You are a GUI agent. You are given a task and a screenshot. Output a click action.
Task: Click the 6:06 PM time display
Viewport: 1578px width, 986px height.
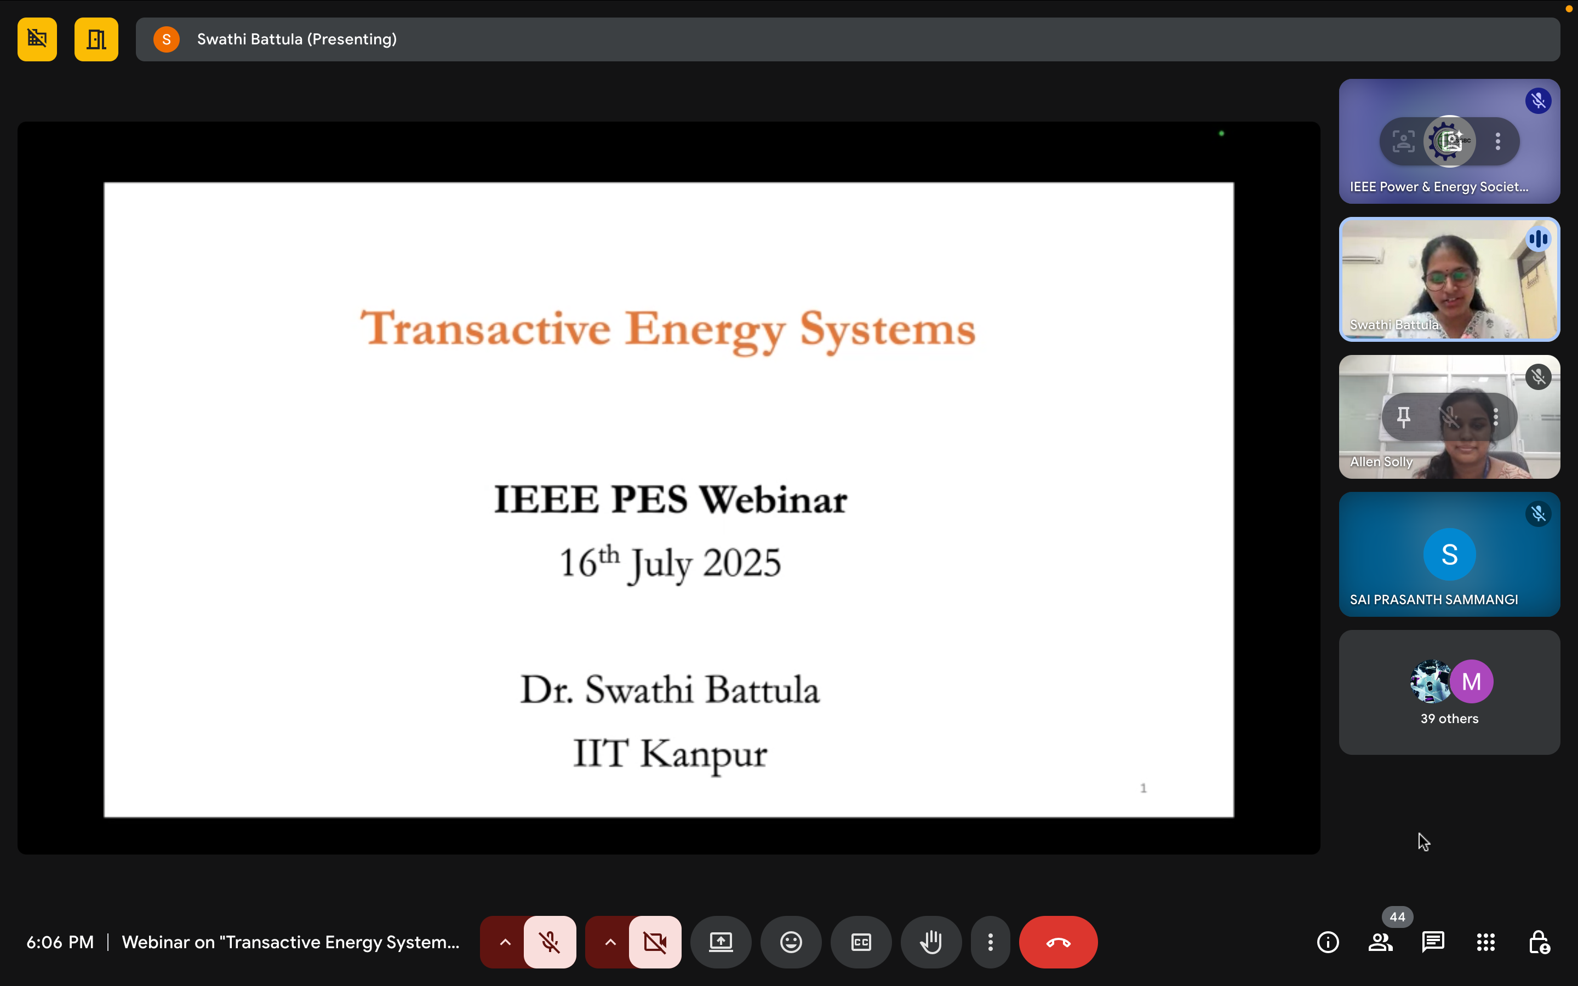60,942
